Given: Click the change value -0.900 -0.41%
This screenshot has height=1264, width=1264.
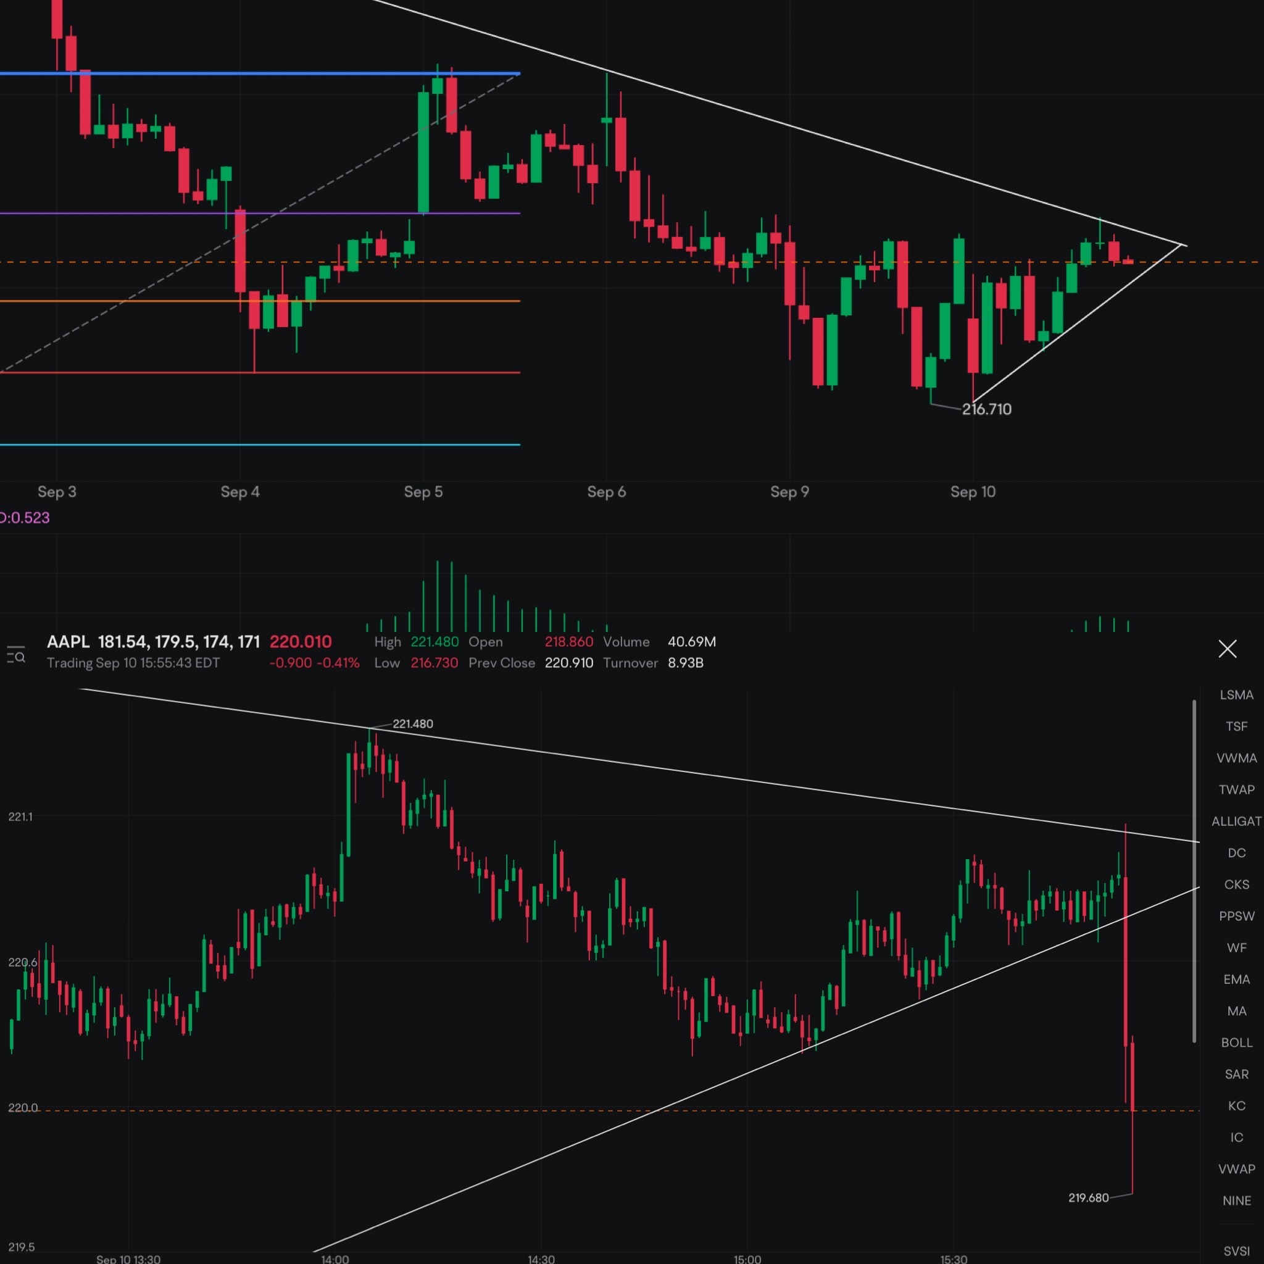Looking at the screenshot, I should pyautogui.click(x=315, y=663).
